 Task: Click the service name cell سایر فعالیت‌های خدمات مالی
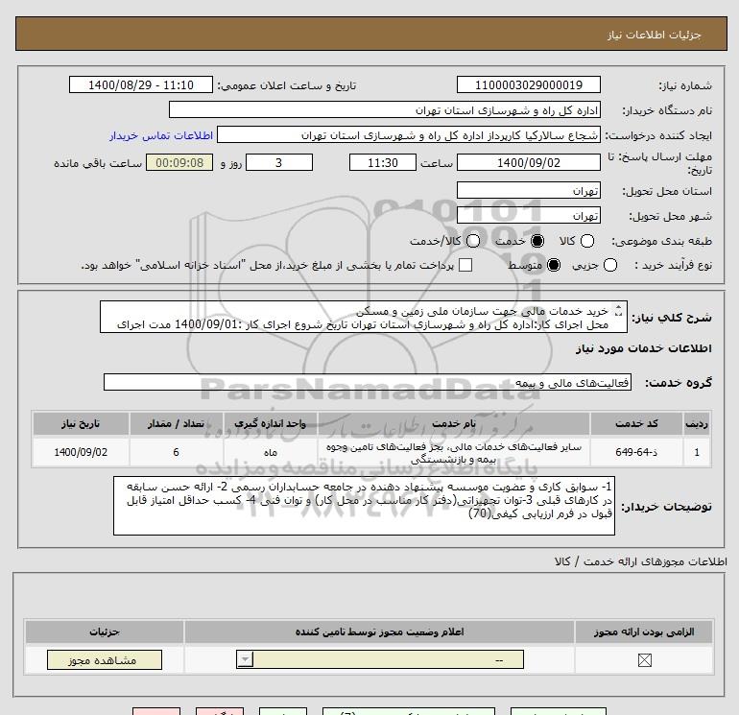(x=453, y=452)
